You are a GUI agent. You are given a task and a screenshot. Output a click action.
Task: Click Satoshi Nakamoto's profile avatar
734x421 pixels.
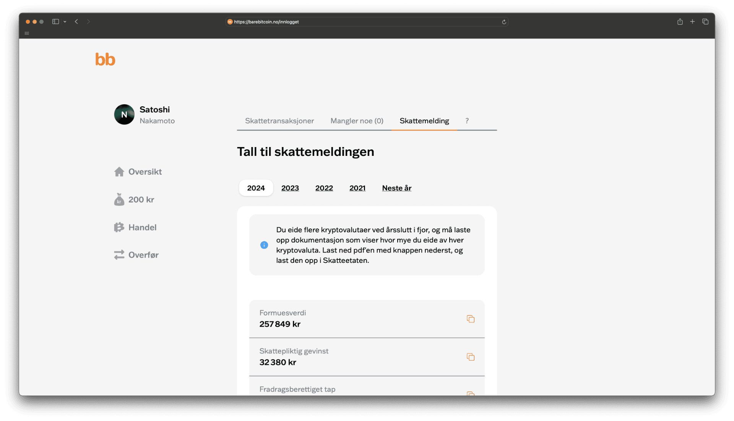pyautogui.click(x=124, y=115)
